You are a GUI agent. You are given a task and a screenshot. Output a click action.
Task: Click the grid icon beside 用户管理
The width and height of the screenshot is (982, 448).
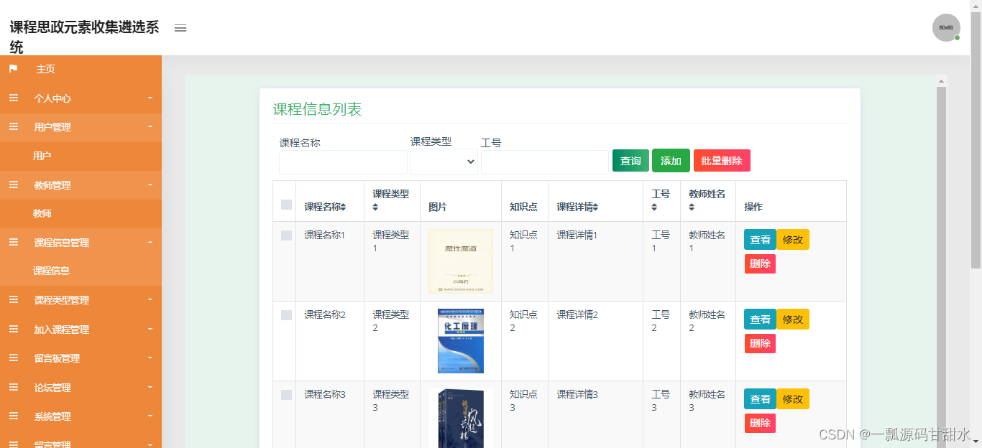(13, 127)
